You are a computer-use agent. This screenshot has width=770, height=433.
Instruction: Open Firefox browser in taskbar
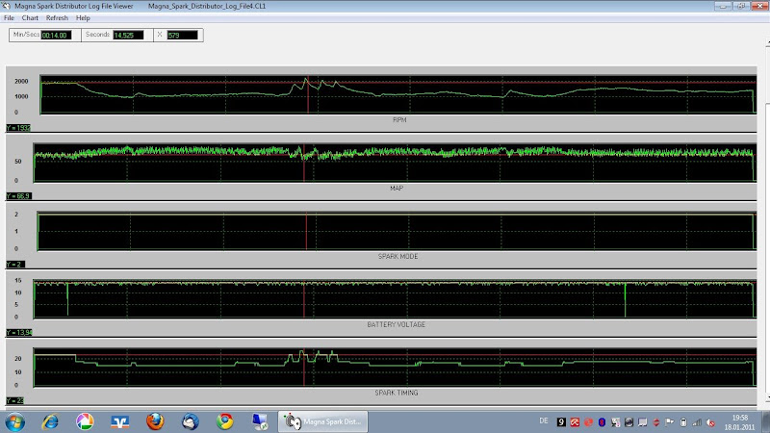click(156, 421)
